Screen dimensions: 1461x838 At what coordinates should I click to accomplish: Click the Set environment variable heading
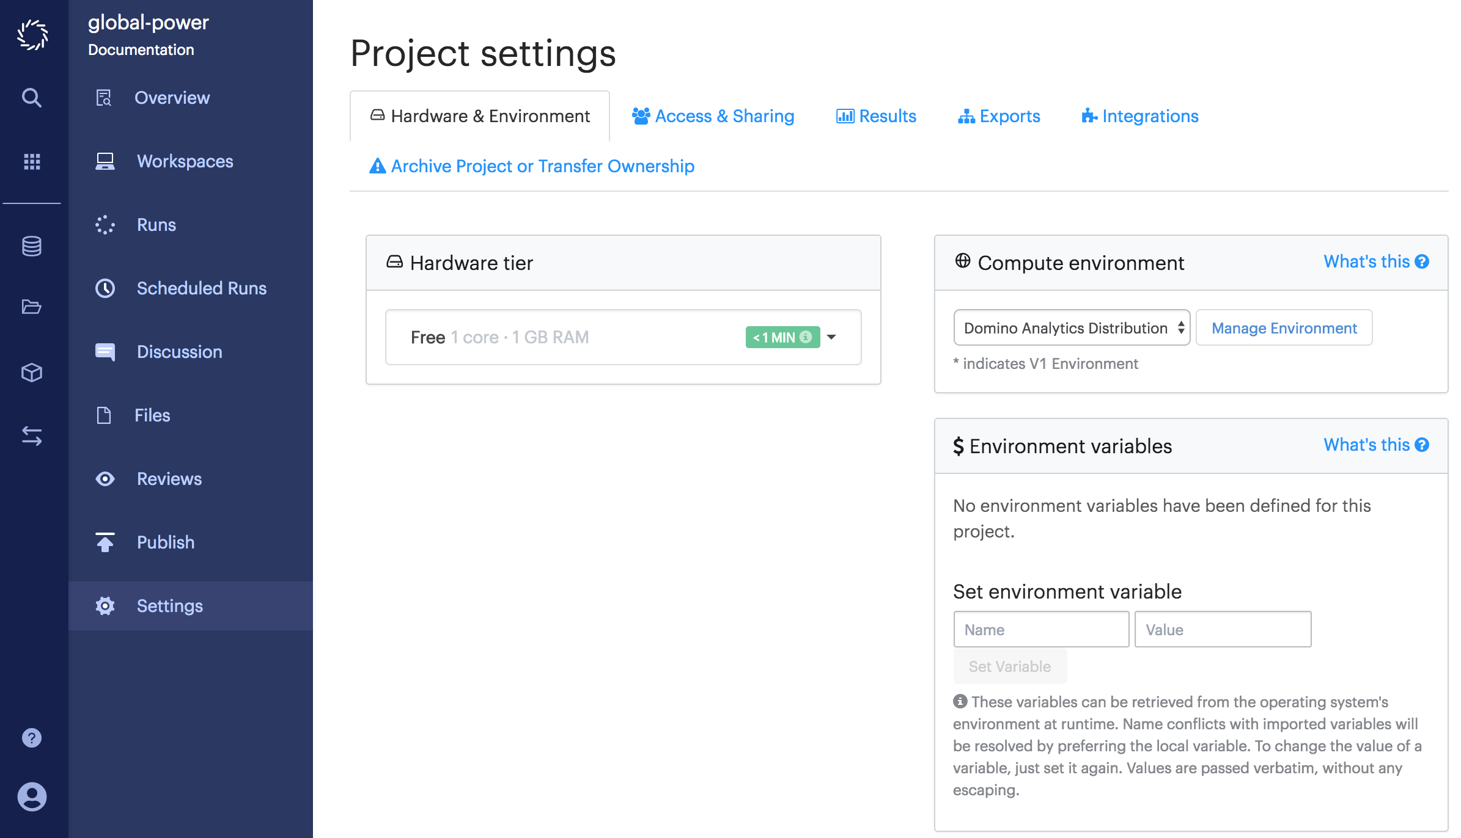1067,592
